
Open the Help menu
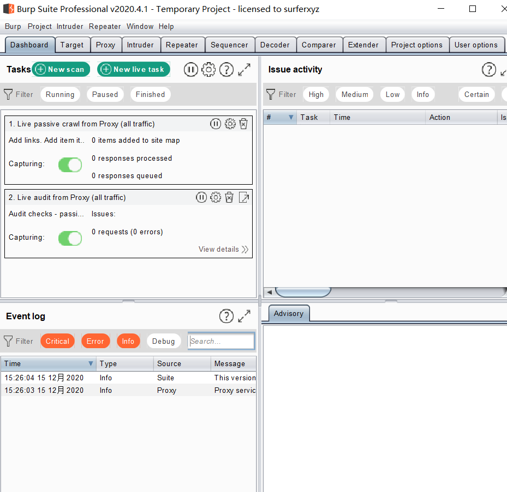[166, 27]
